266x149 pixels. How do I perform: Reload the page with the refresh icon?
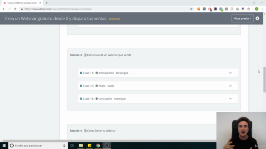[15, 9]
